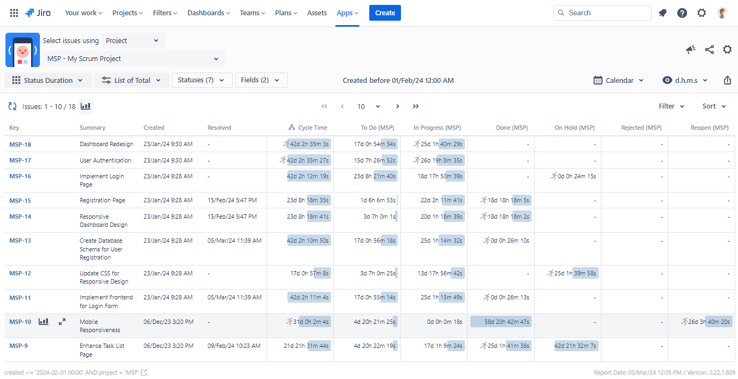This screenshot has height=379, width=738.
Task: Refresh the issues list
Action: pos(12,106)
